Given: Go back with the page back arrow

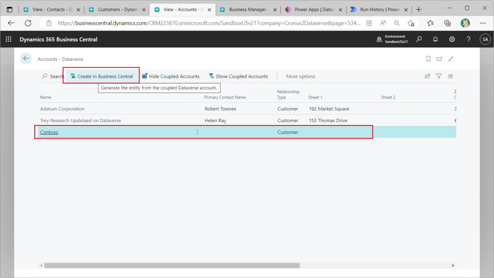Looking at the screenshot, I should tap(26, 58).
